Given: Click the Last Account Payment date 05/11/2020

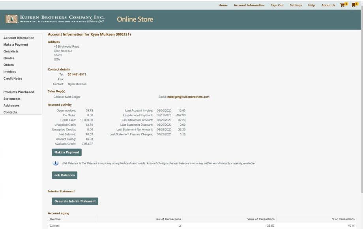Looking at the screenshot, I should 164,115.
